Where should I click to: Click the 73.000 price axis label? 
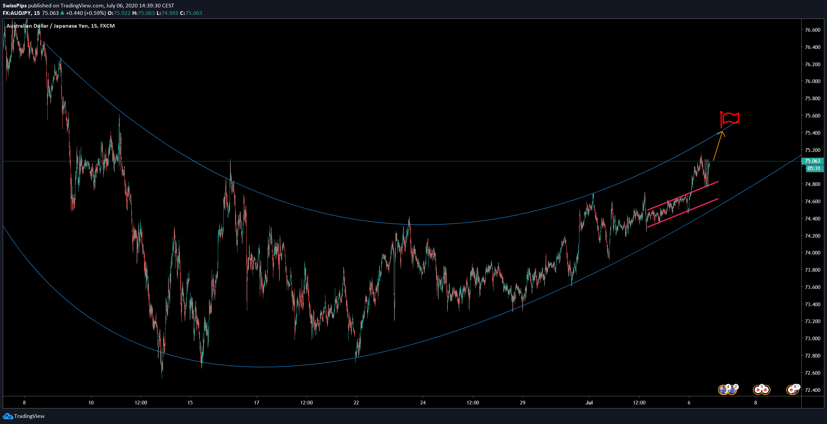[x=812, y=338]
